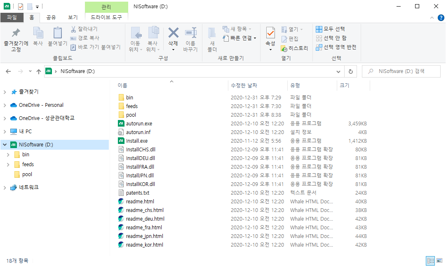
Task: Open Quick Access Toolbar customize dropdown
Action: pyautogui.click(x=37, y=7)
